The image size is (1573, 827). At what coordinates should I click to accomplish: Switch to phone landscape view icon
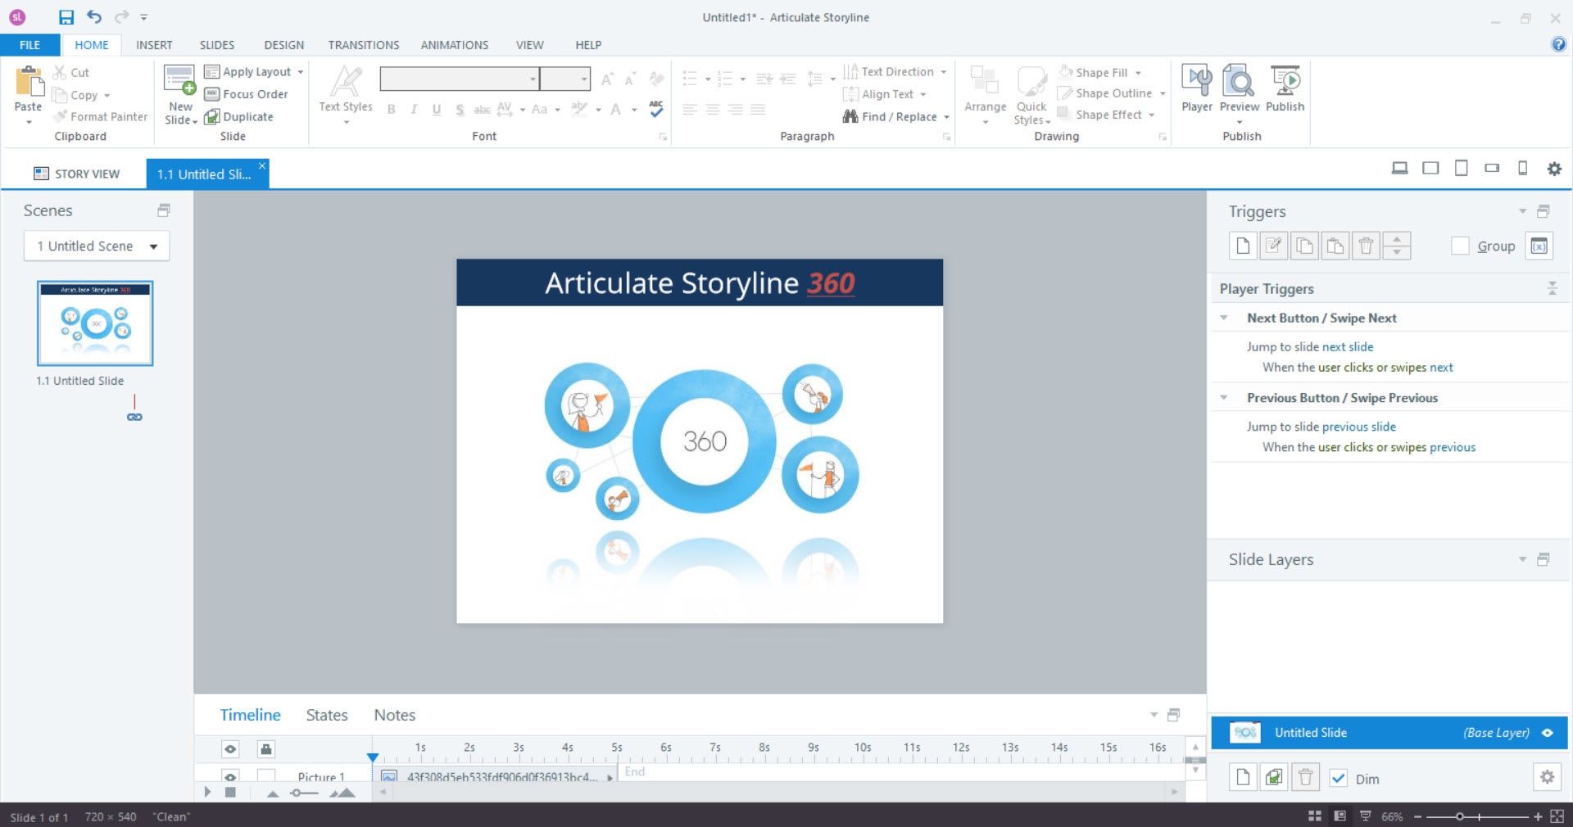pyautogui.click(x=1492, y=169)
